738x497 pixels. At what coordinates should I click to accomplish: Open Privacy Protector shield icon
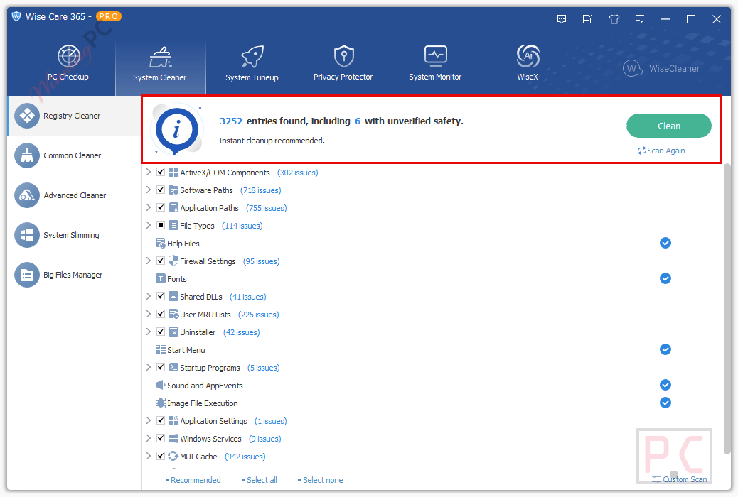(x=343, y=56)
